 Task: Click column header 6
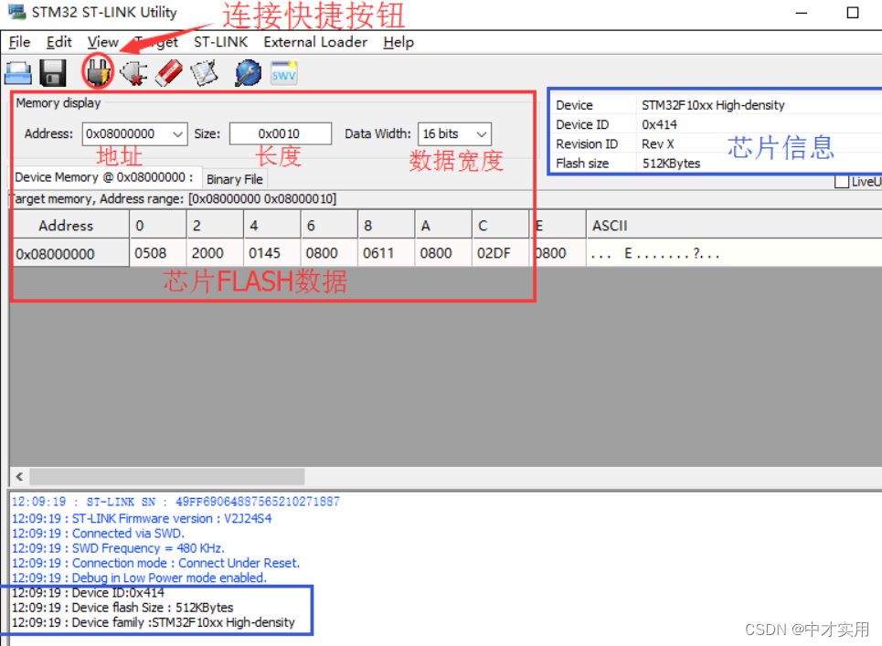pyautogui.click(x=330, y=226)
